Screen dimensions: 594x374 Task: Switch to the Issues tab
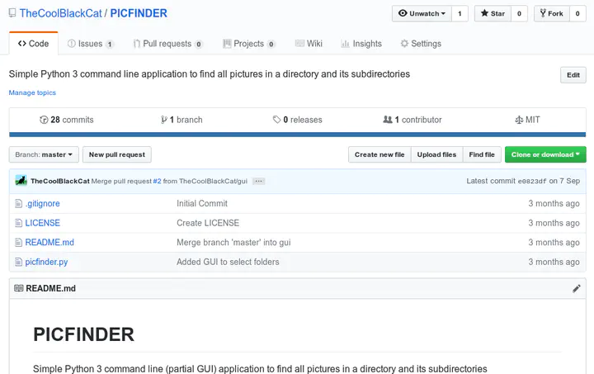[x=90, y=44]
